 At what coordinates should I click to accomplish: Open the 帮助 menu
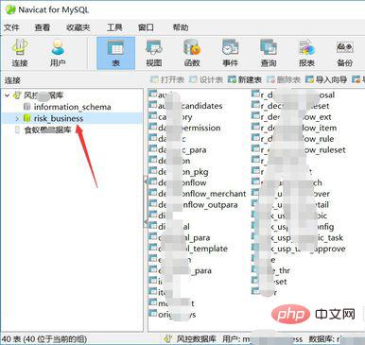[x=181, y=27]
